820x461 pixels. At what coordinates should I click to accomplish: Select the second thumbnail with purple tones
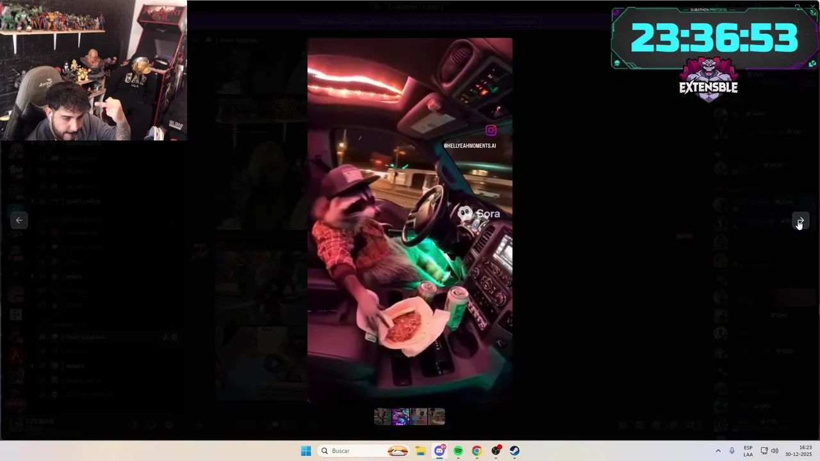click(400, 417)
